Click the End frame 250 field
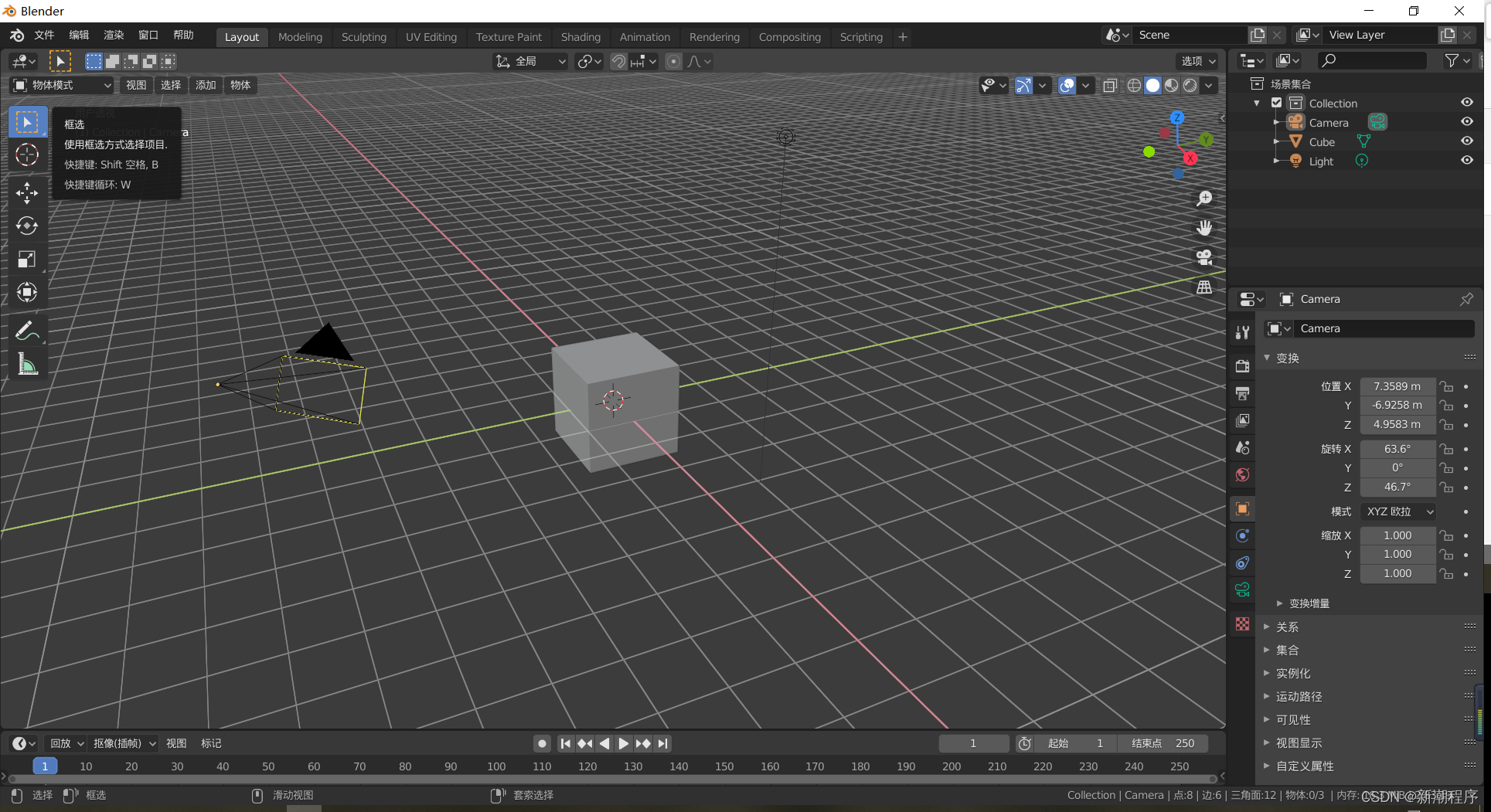This screenshot has width=1491, height=812. click(1163, 743)
